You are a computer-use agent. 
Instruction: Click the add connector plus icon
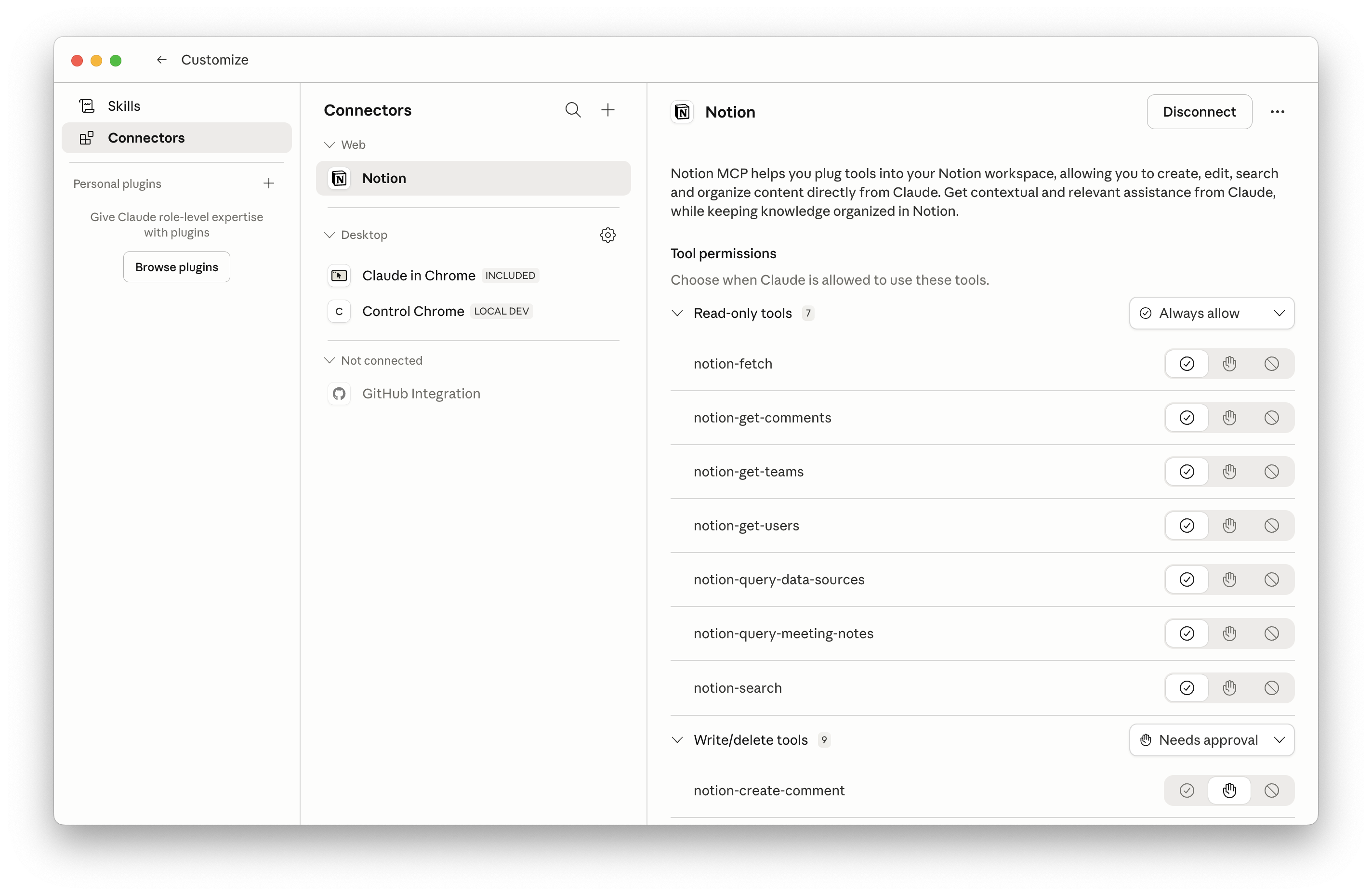coord(607,109)
